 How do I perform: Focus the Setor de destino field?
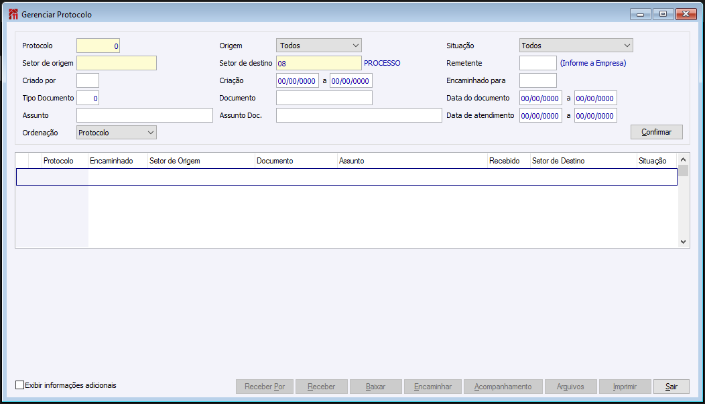coord(319,63)
